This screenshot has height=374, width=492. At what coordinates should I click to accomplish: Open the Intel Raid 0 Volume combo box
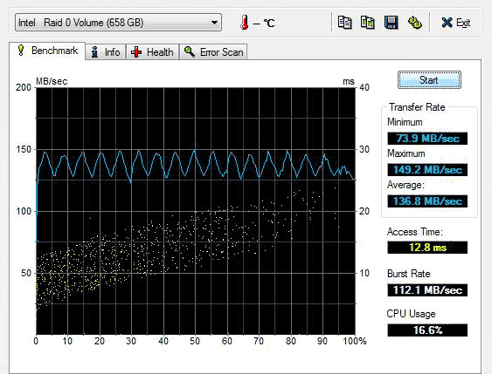point(118,22)
